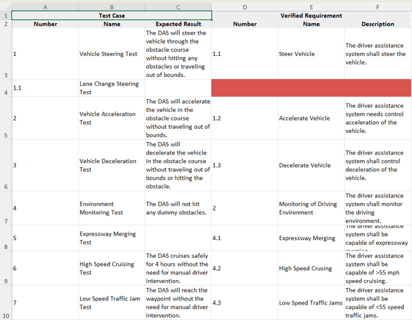
Task: Click the 'Description' column heading cell
Action: 378,24
